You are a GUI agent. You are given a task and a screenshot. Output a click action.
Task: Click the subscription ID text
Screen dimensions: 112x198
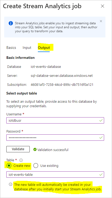tap(62, 84)
